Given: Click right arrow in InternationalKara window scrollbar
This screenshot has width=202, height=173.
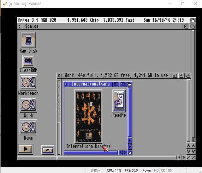Looking at the screenshot, I should [x=125, y=153].
